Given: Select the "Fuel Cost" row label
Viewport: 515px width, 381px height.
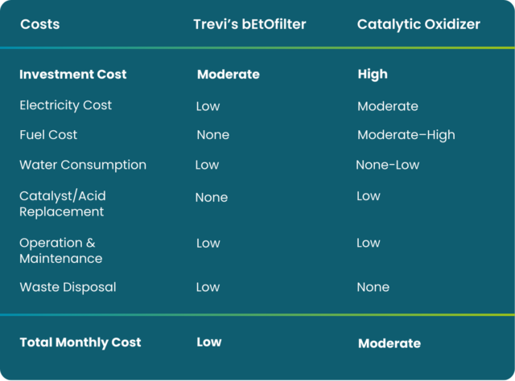Looking at the screenshot, I should point(48,135).
